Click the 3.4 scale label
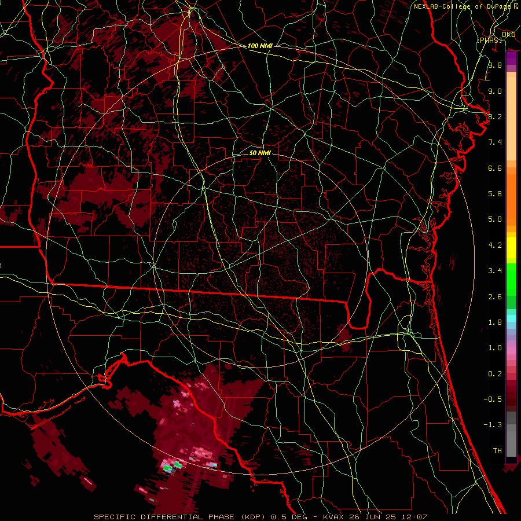 point(495,271)
